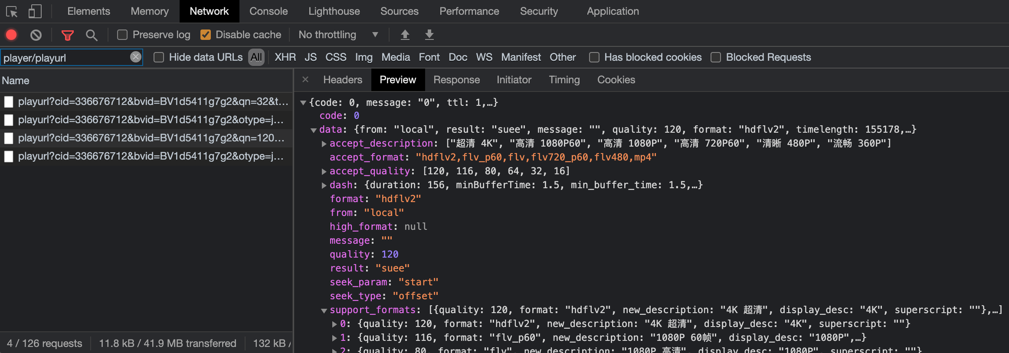Click file icon of the qn=32 request
The image size is (1009, 353).
(x=9, y=102)
